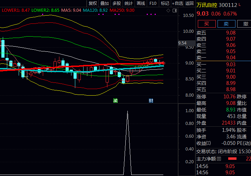This screenshot has width=251, height=176.
Task: Click the 换手 turnover 1.94%
Action: pyautogui.click(x=229, y=130)
